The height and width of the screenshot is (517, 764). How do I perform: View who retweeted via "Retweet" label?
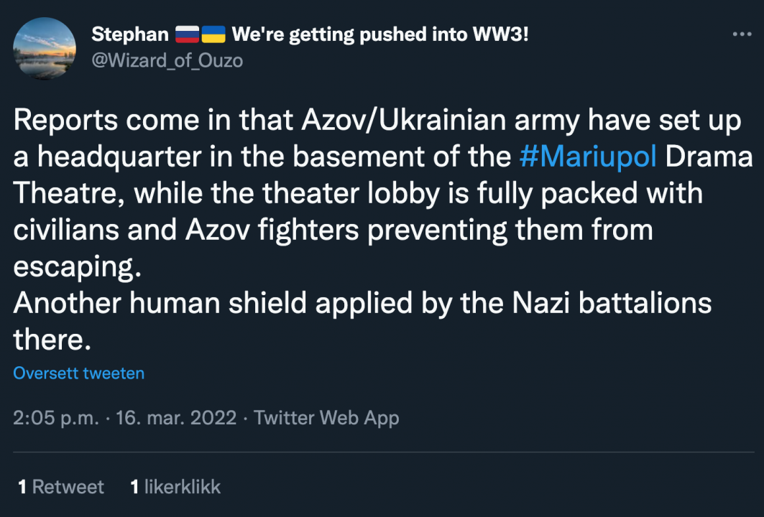pyautogui.click(x=68, y=487)
